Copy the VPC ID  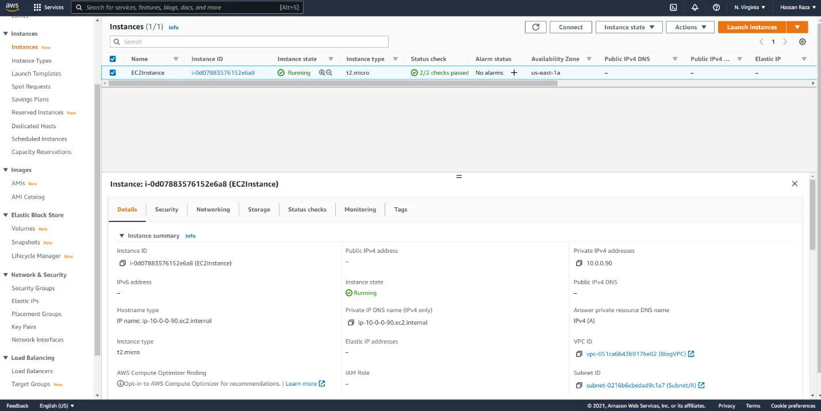(x=579, y=354)
